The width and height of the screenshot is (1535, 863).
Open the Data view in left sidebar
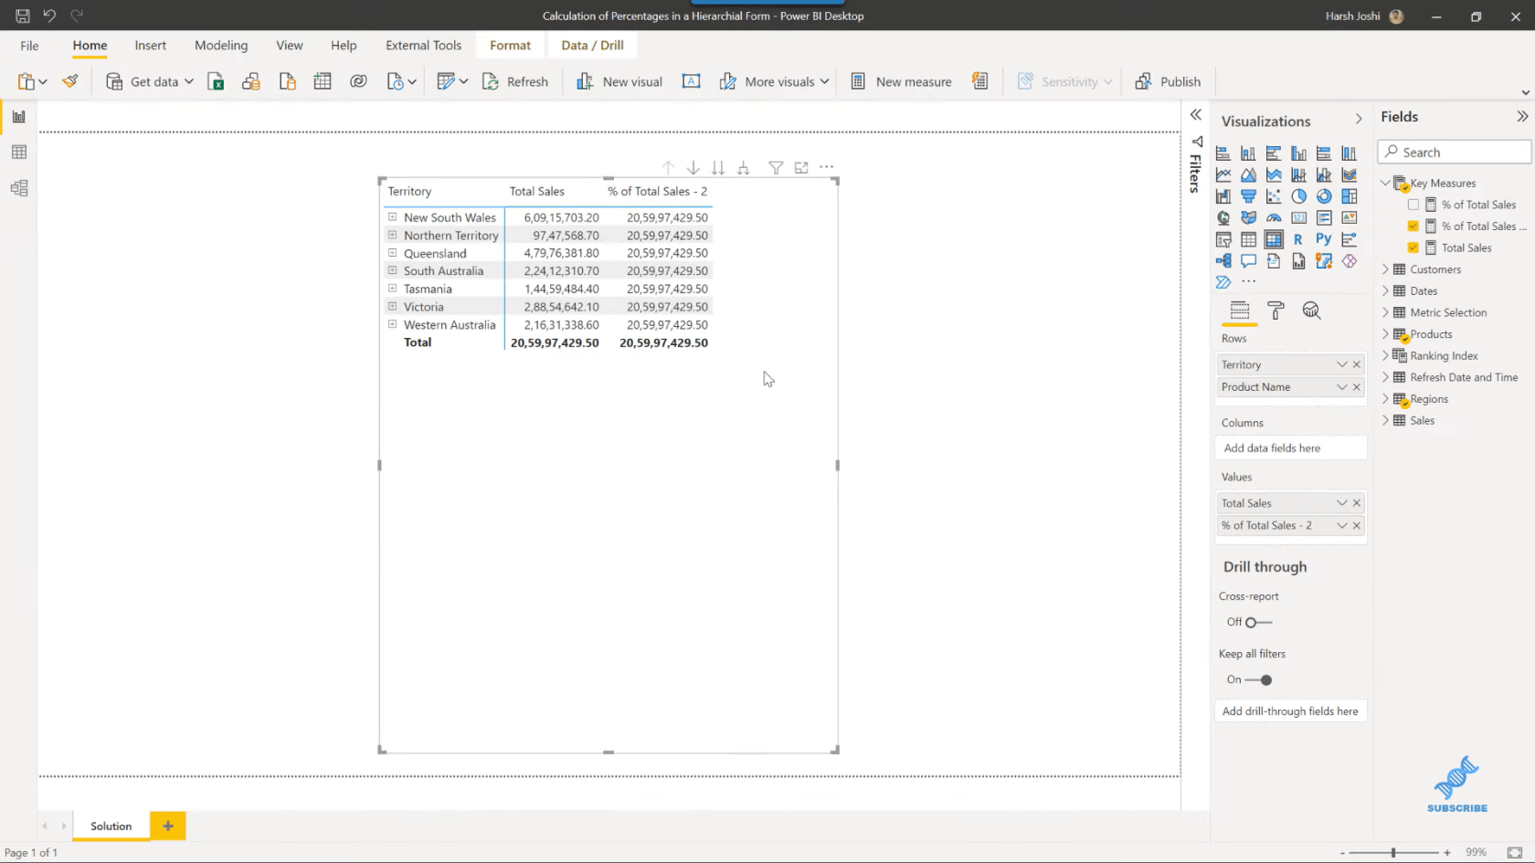[19, 153]
